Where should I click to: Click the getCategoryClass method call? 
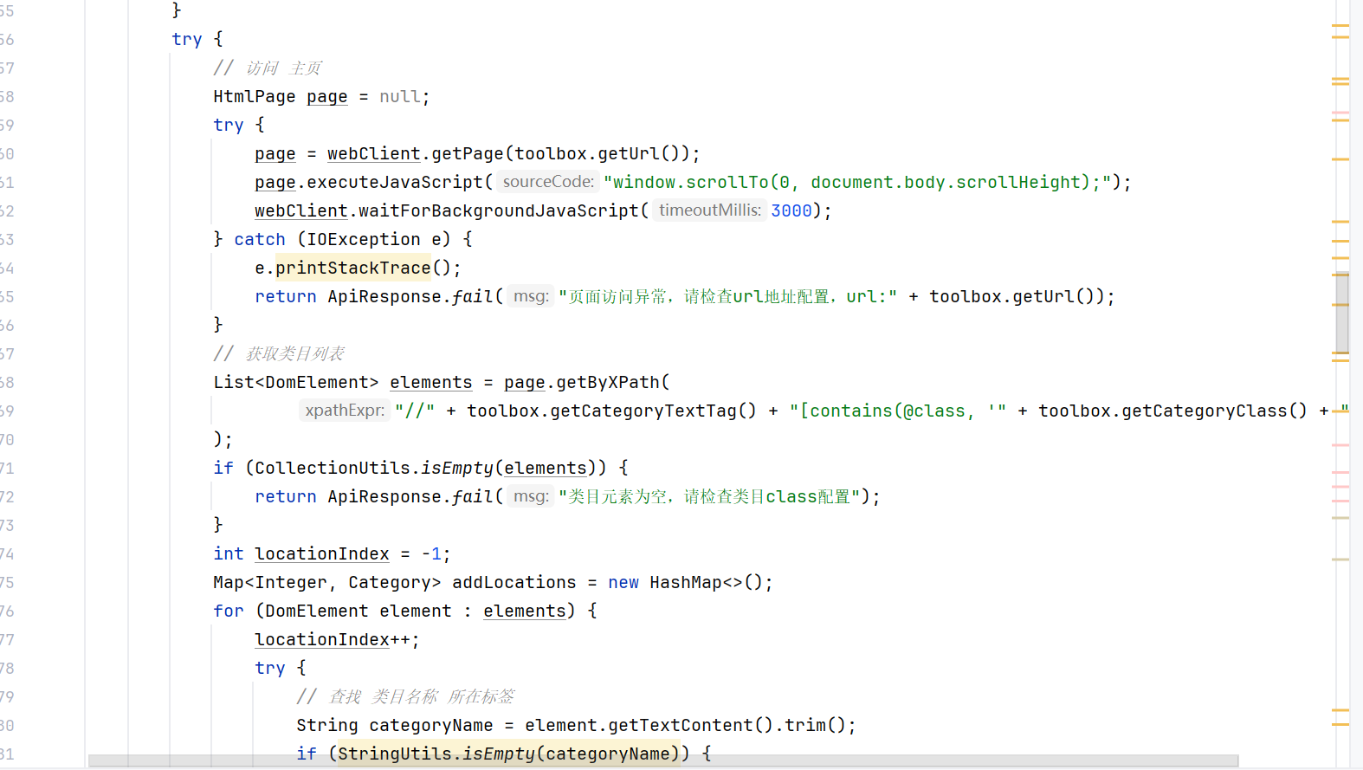point(1214,411)
